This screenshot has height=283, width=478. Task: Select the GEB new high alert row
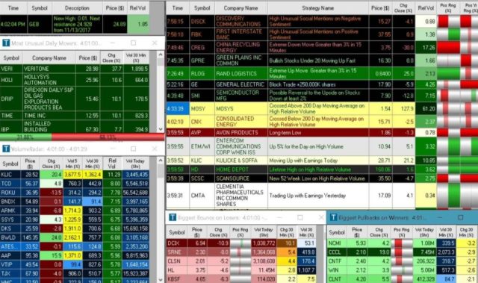[x=75, y=24]
